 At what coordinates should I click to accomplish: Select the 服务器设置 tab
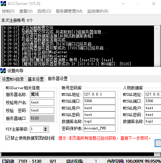tap(58, 79)
